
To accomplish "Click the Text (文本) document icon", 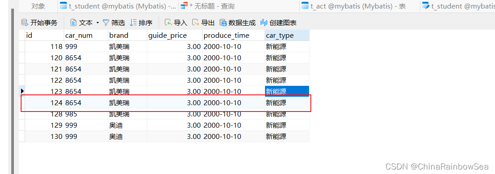I will tap(73, 22).
